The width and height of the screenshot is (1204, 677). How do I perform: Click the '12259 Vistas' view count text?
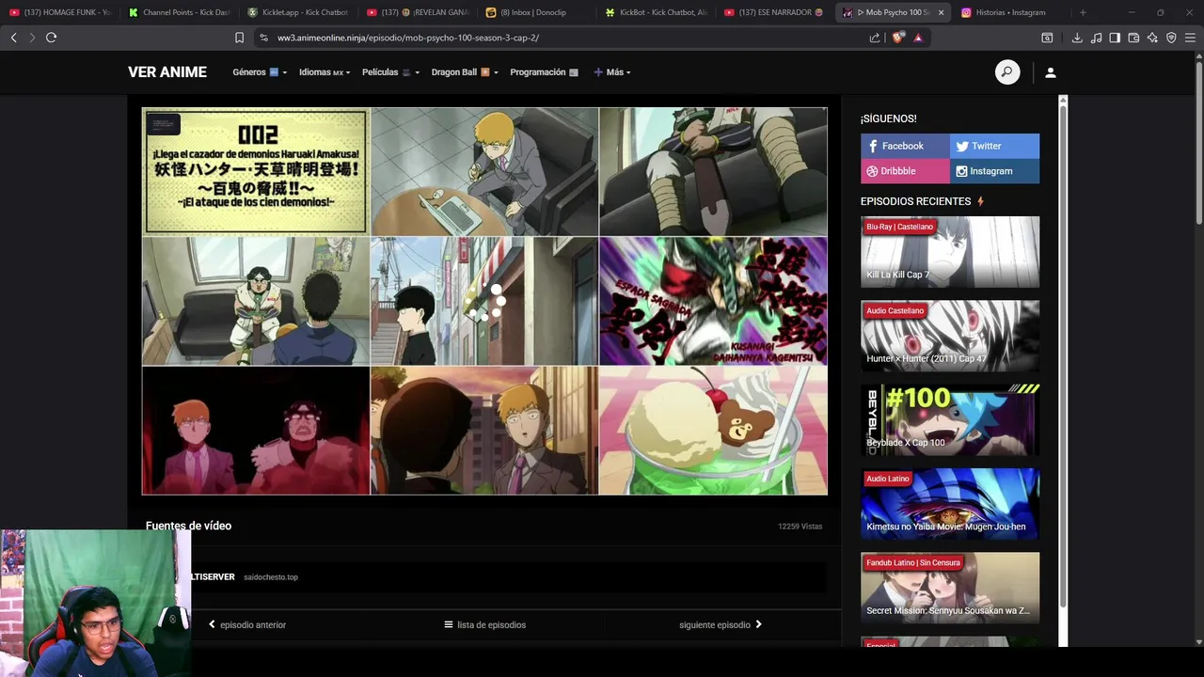800,527
